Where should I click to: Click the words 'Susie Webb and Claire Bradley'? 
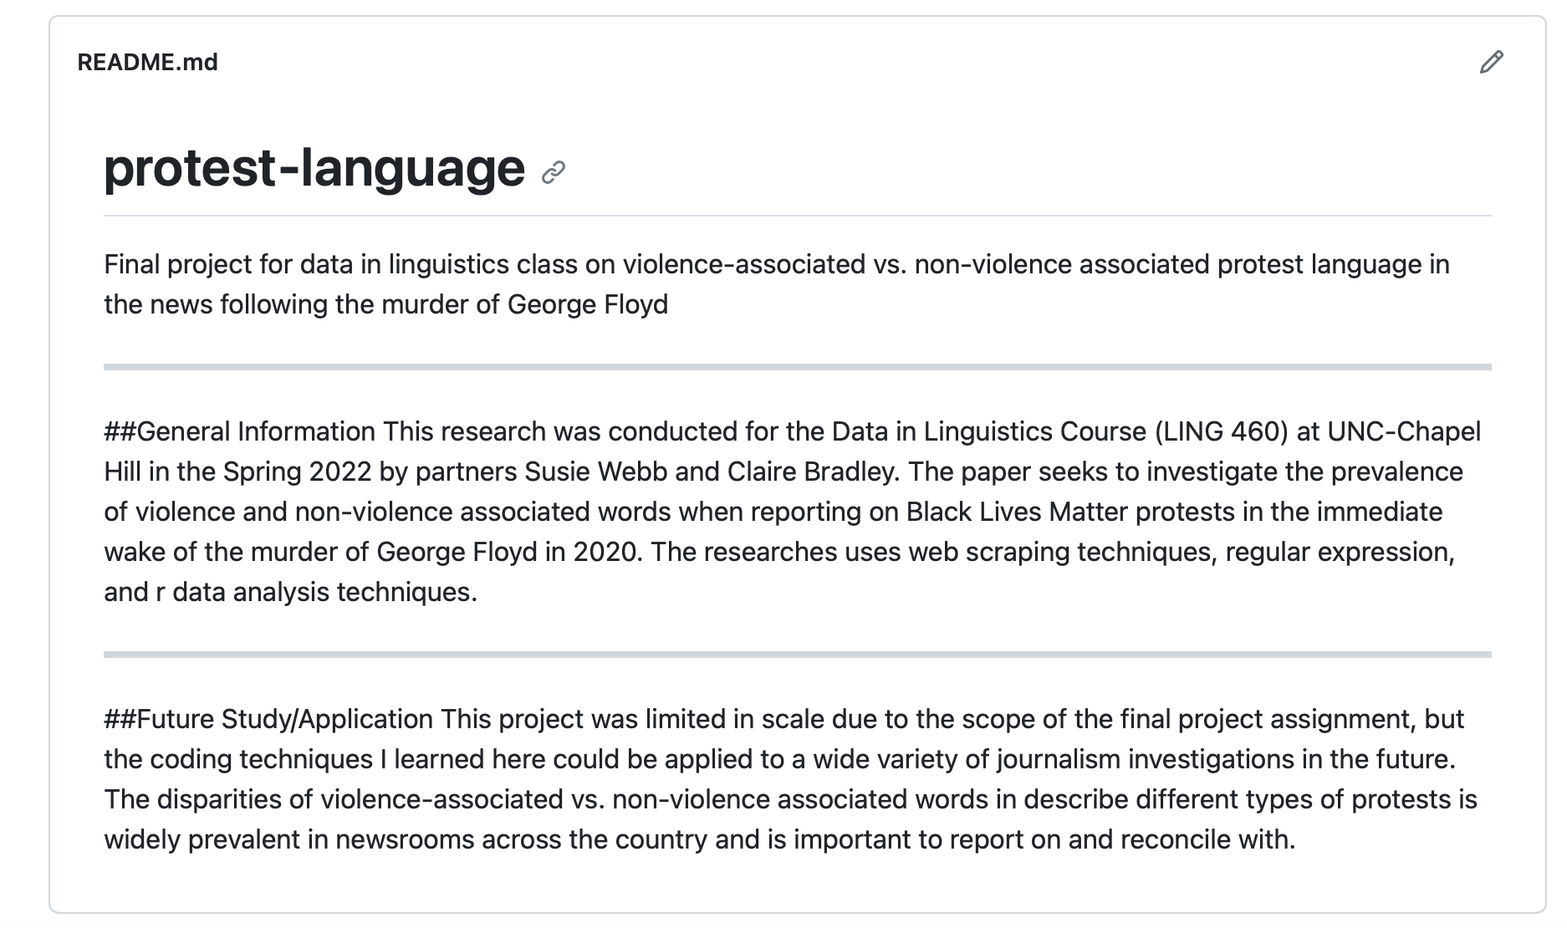tap(710, 472)
